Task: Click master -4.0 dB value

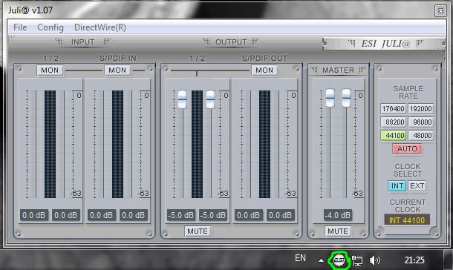Action: tap(337, 215)
